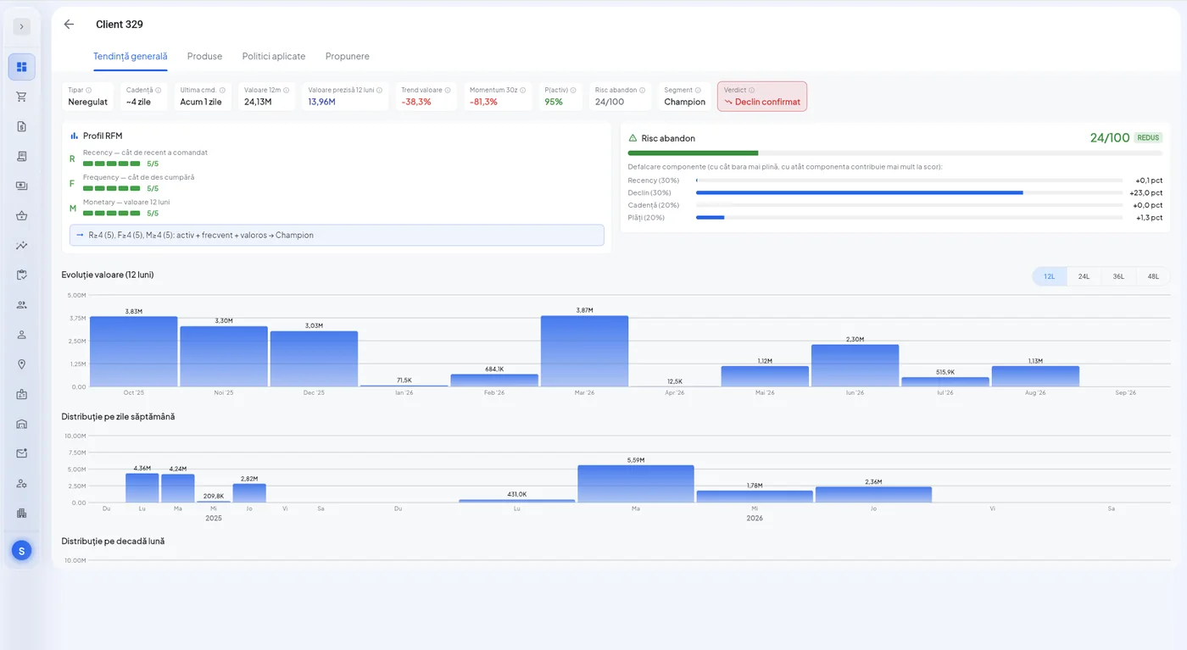This screenshot has width=1187, height=650.
Task: Open the clipboard checklist icon in sidebar
Action: click(x=22, y=275)
